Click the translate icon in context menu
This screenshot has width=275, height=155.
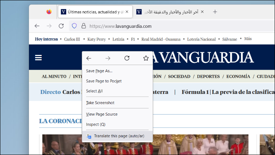(x=89, y=136)
